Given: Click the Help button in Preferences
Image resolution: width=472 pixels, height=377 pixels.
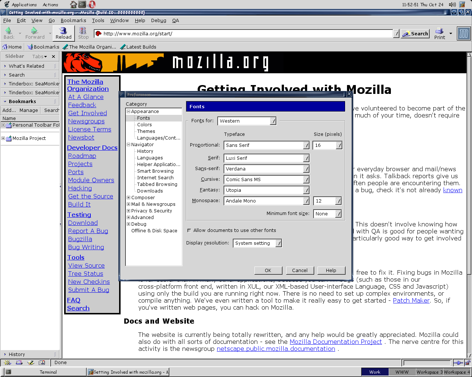Looking at the screenshot, I should [x=331, y=270].
